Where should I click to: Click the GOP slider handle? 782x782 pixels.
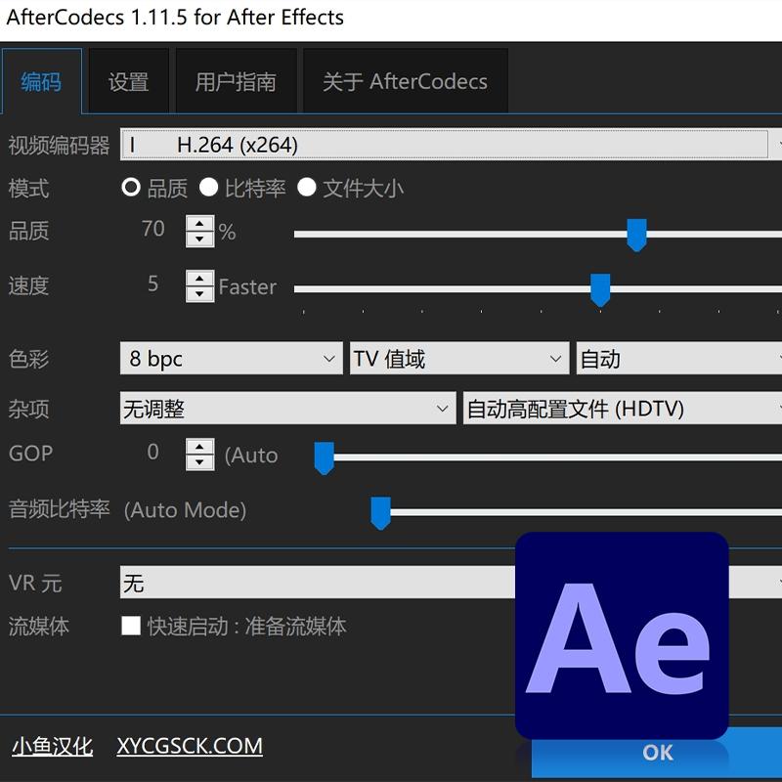coord(324,457)
